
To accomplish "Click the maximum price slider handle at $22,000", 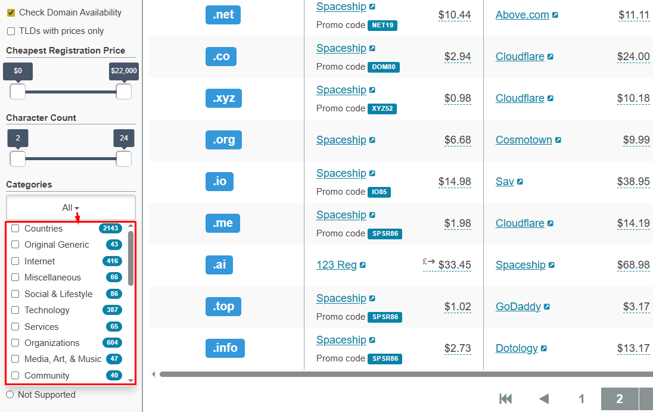I will (x=124, y=92).
